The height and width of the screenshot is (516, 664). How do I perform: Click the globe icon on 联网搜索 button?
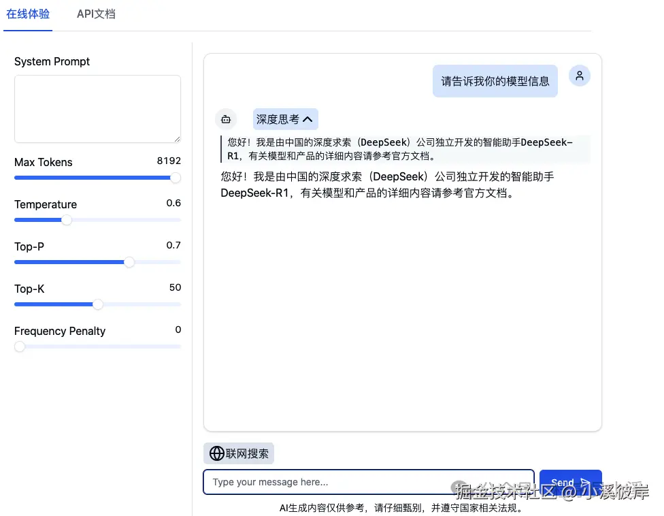point(217,453)
